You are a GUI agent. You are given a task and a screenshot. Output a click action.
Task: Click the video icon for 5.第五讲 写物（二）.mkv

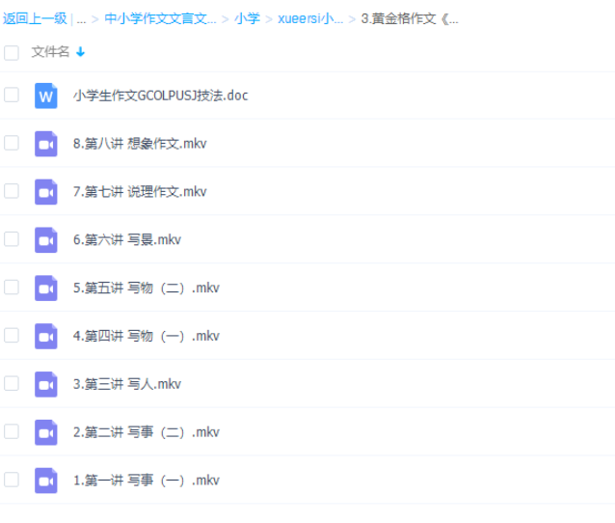click(46, 289)
